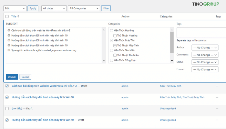The image size is (226, 129).
Task: Open the Format 'No Change' dropdown
Action: point(205,69)
